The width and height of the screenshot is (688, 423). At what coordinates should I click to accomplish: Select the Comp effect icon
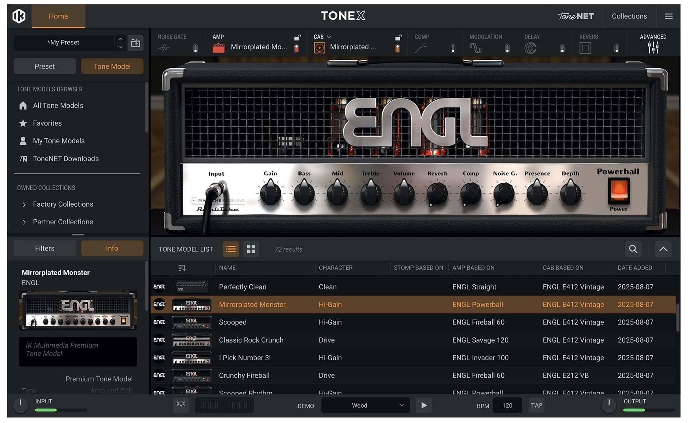pyautogui.click(x=420, y=48)
